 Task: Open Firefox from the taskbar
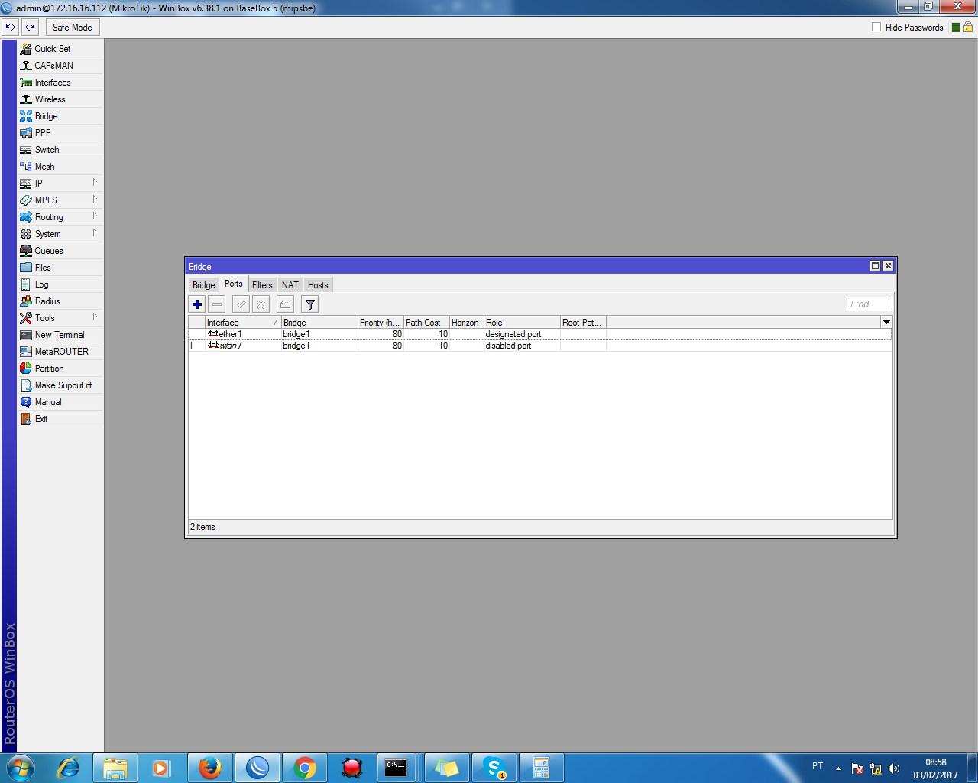[210, 768]
